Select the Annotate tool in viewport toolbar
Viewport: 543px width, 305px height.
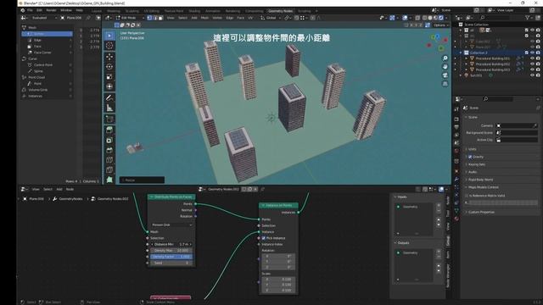tap(109, 98)
